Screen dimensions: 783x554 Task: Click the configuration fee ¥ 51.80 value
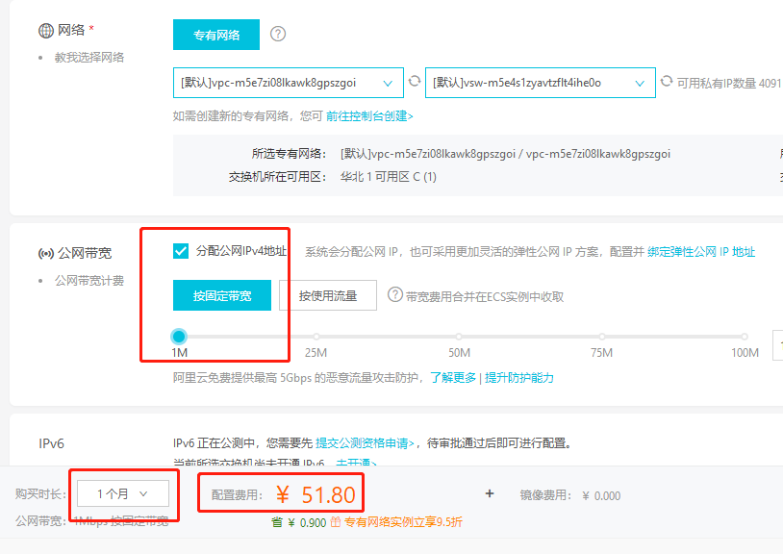pyautogui.click(x=316, y=494)
